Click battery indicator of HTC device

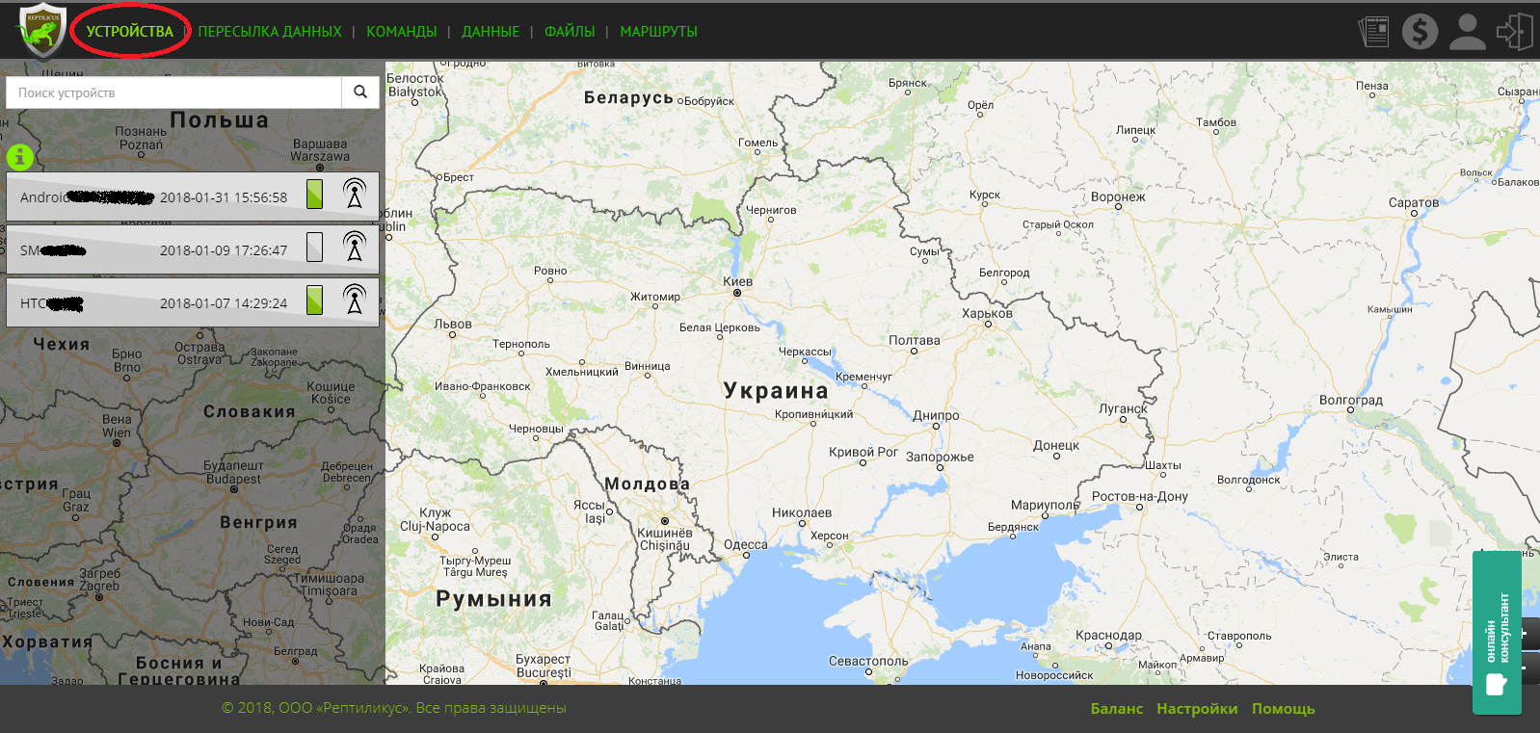[x=314, y=300]
